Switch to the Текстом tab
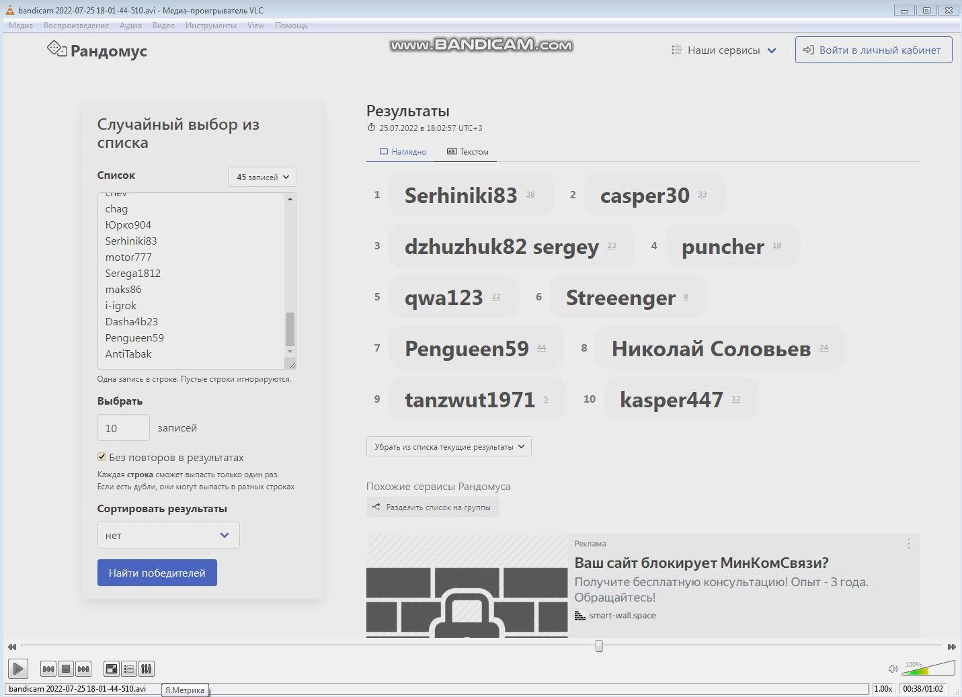Viewport: 962px width, 697px height. pos(468,152)
